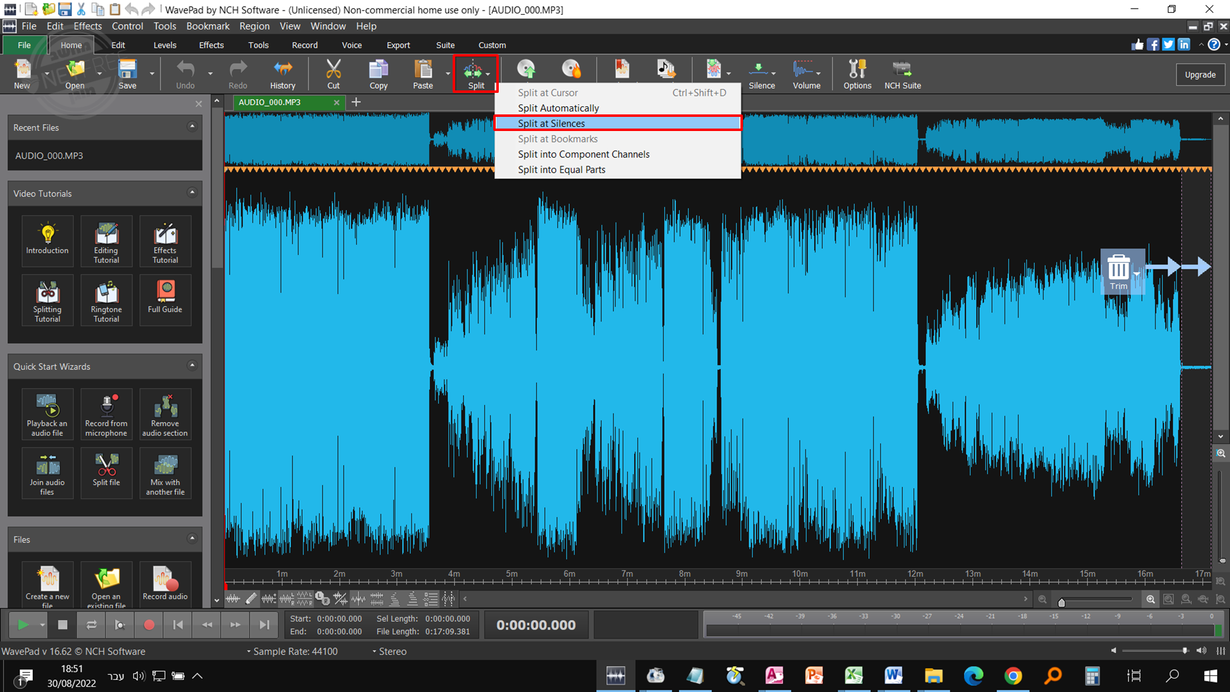The image size is (1230, 692).
Task: Select Split Automatically menu item
Action: click(x=617, y=108)
